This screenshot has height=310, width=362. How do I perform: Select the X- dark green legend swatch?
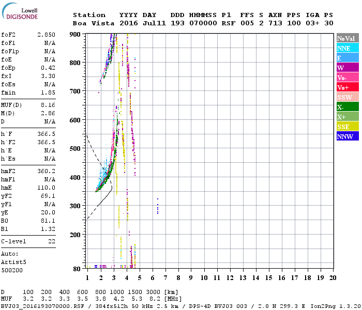point(348,107)
